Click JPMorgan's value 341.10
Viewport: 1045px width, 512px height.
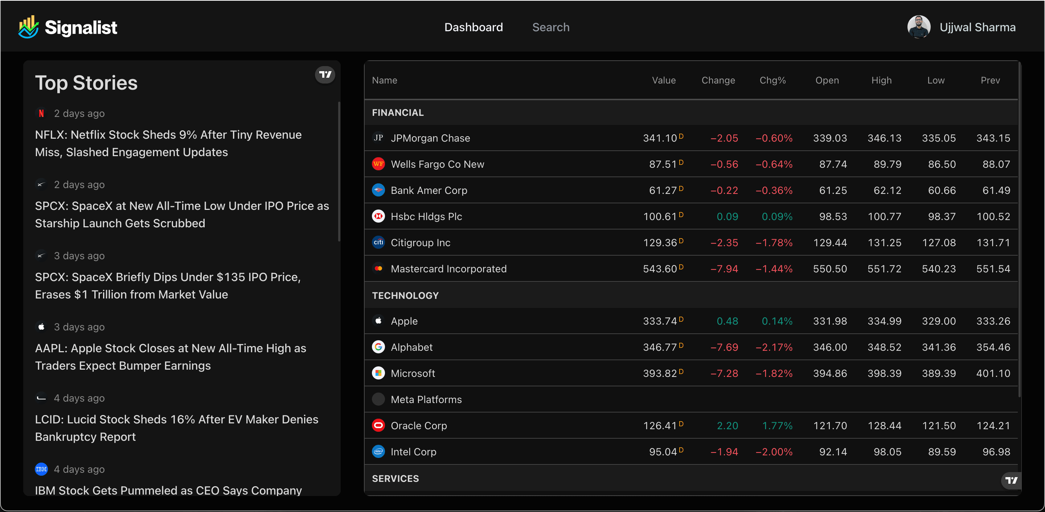(x=660, y=138)
